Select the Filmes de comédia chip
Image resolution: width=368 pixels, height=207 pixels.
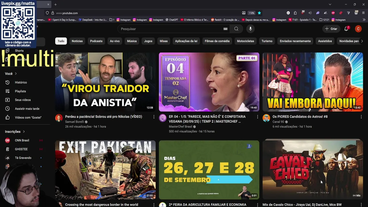pyautogui.click(x=217, y=41)
